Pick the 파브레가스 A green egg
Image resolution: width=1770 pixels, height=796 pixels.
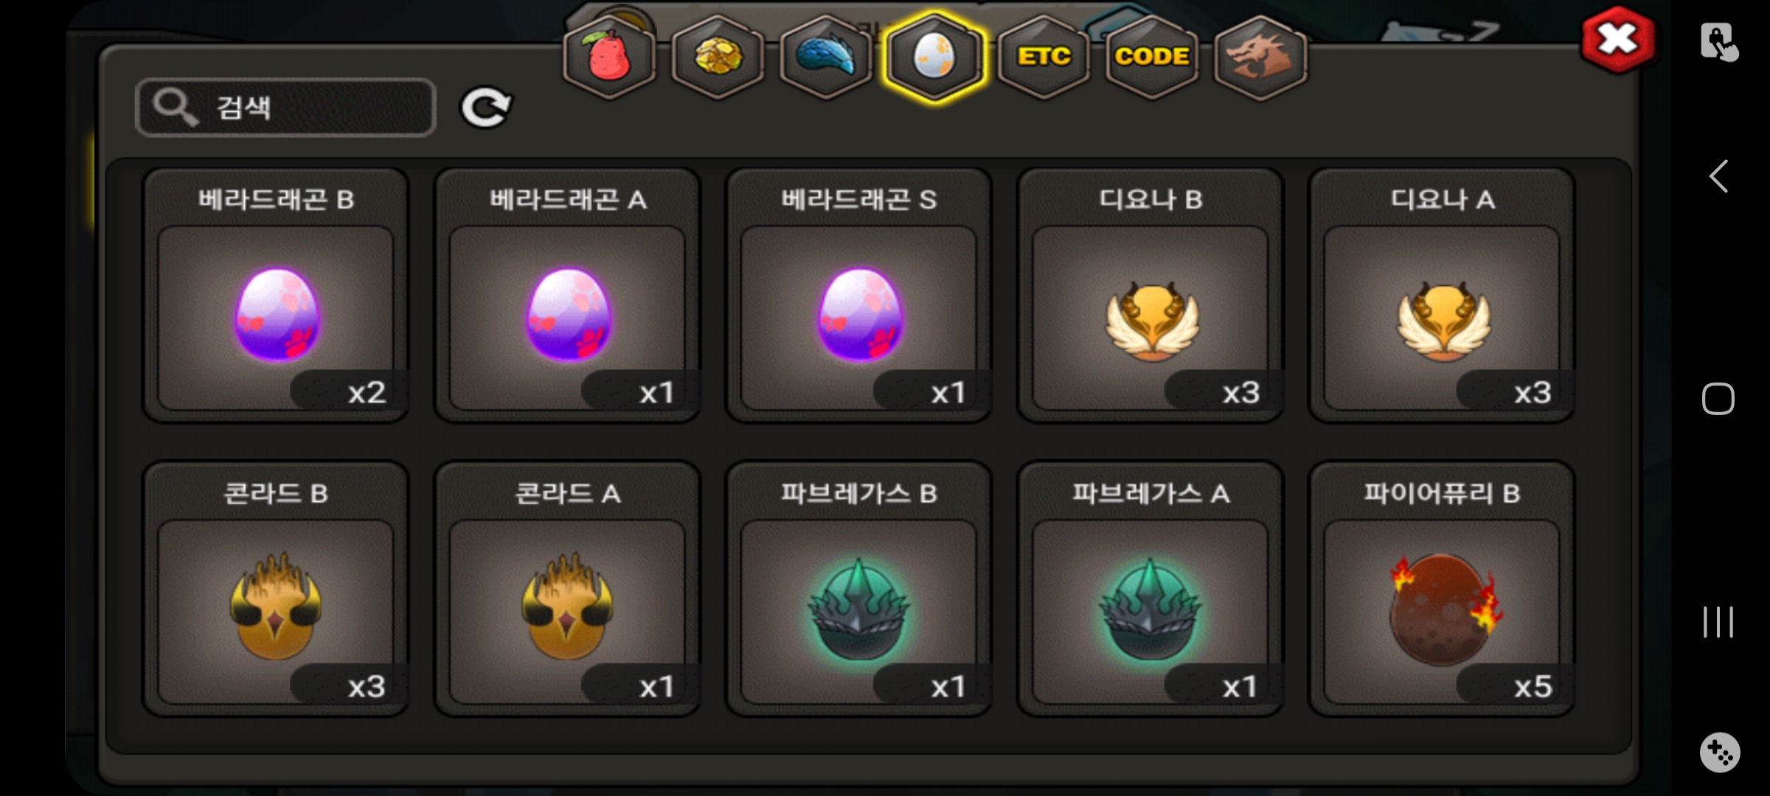pos(1150,589)
